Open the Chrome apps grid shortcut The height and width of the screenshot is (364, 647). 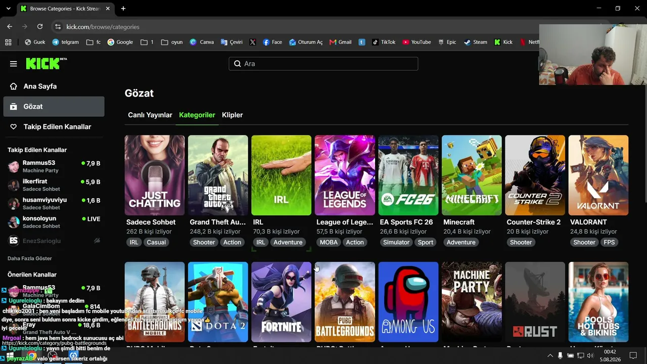(8, 42)
